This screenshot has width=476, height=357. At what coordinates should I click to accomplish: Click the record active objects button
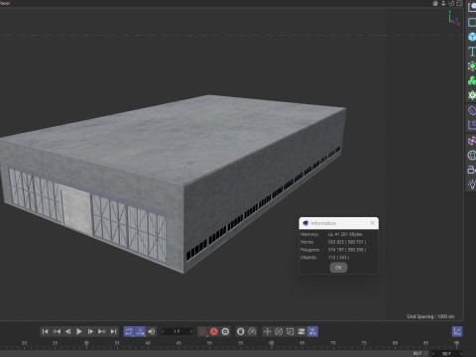203,331
